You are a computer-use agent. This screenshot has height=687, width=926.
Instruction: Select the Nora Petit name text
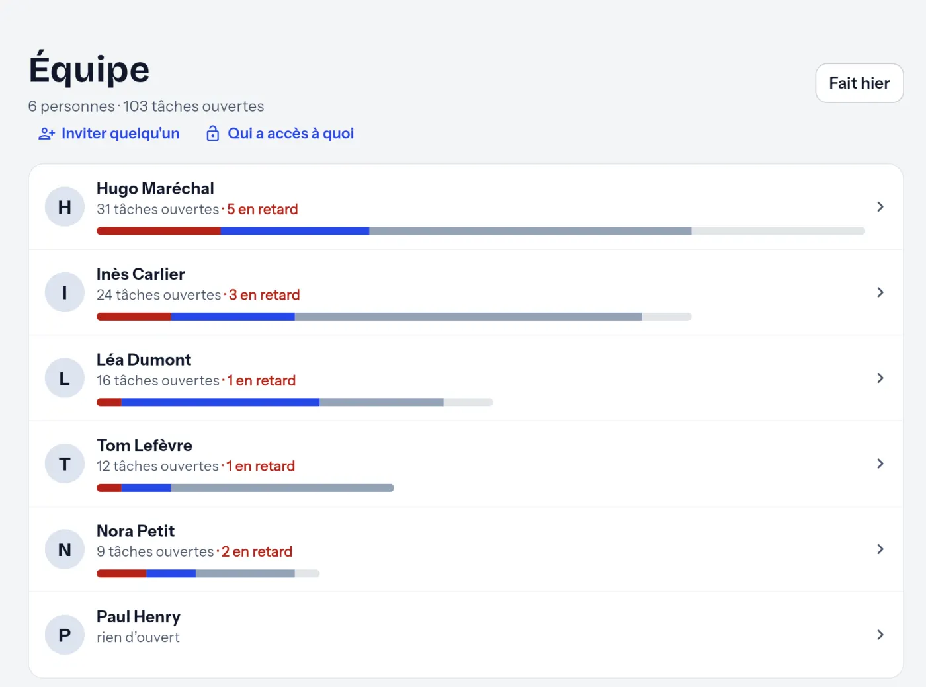pos(136,531)
